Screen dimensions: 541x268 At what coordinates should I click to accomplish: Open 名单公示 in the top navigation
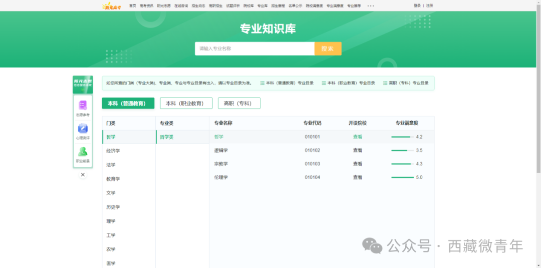click(x=296, y=6)
